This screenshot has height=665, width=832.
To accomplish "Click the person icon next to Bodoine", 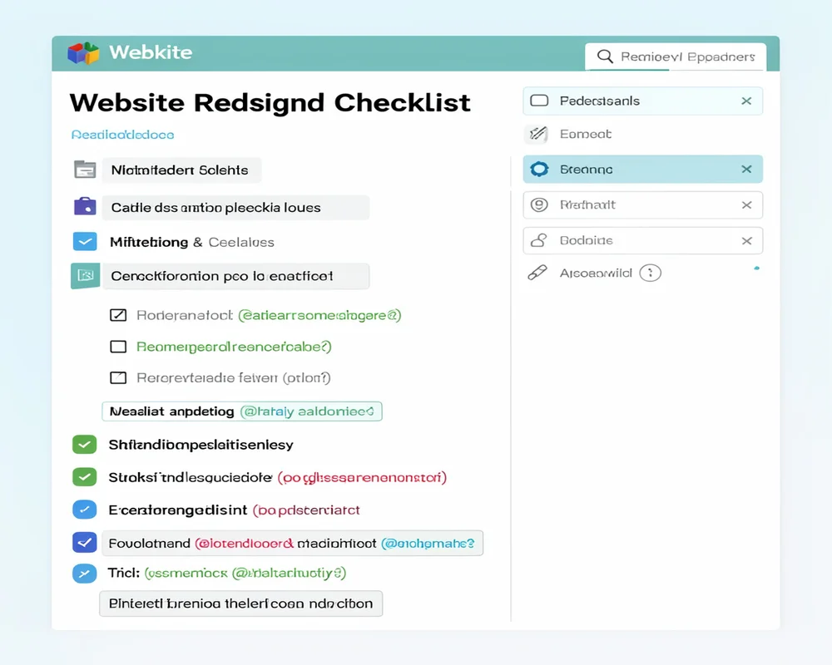I will [x=539, y=240].
